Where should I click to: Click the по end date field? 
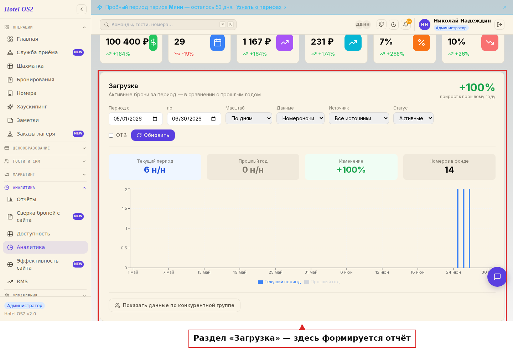[x=194, y=119]
